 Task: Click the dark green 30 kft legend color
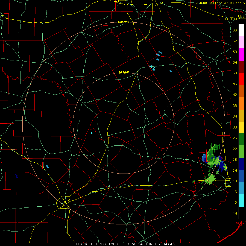[x=241, y=139]
